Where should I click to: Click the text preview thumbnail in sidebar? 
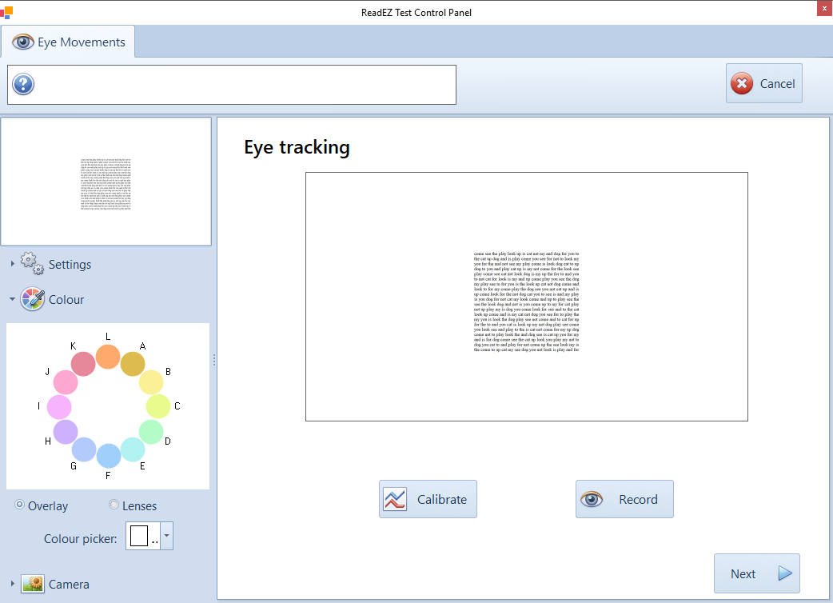(106, 182)
